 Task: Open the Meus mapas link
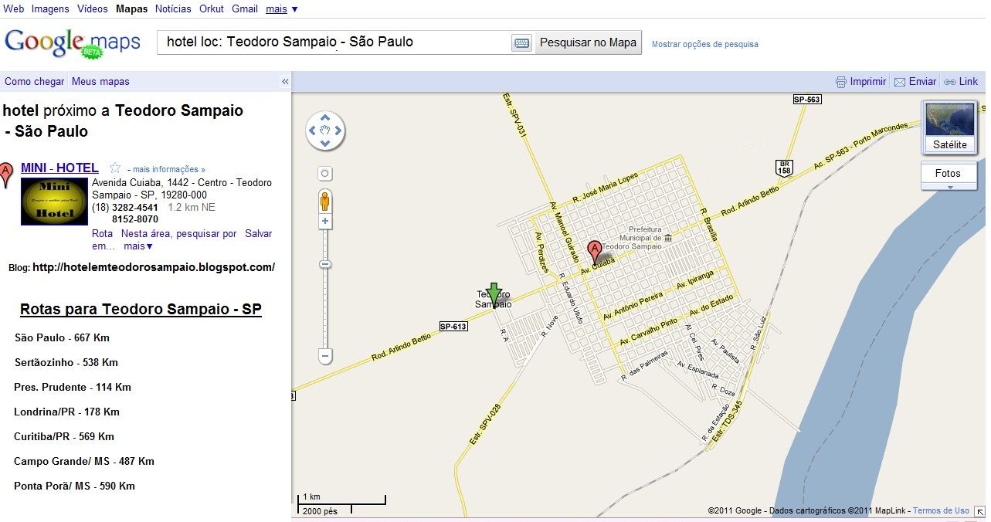pos(100,81)
